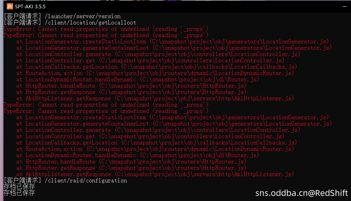Click LocationDynamicRouter.handleDynamic line in second stack trace

click(x=138, y=155)
